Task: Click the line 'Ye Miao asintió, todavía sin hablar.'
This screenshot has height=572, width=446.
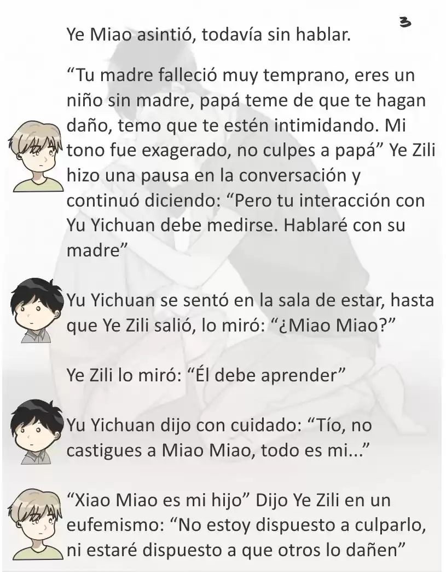Action: [208, 35]
